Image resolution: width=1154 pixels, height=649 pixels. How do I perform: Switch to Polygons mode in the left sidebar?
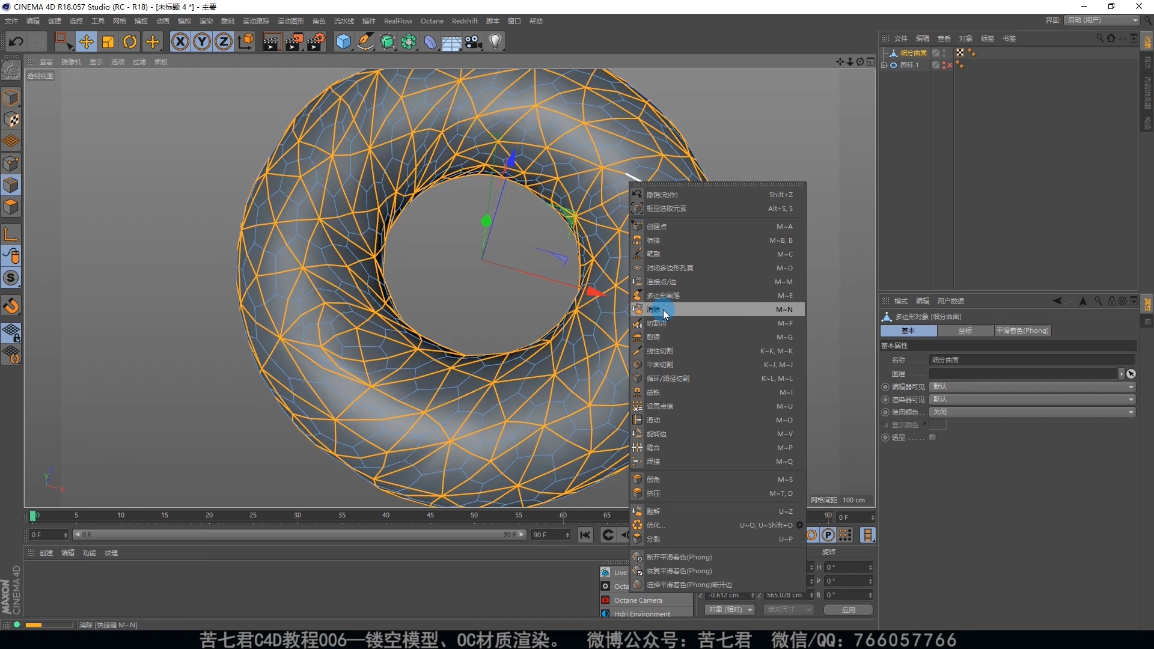pyautogui.click(x=11, y=207)
